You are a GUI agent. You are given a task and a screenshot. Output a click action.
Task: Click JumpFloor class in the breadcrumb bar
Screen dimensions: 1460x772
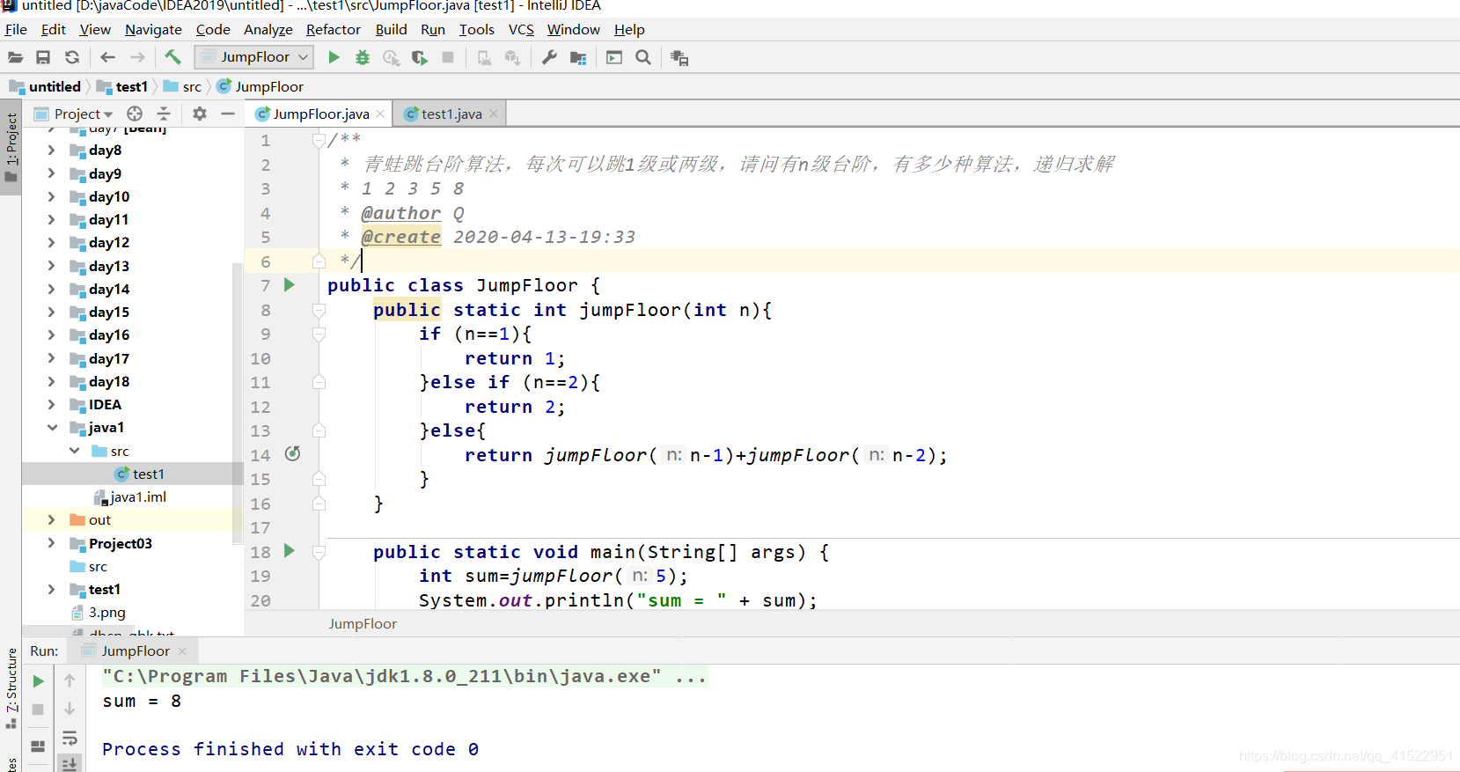260,86
